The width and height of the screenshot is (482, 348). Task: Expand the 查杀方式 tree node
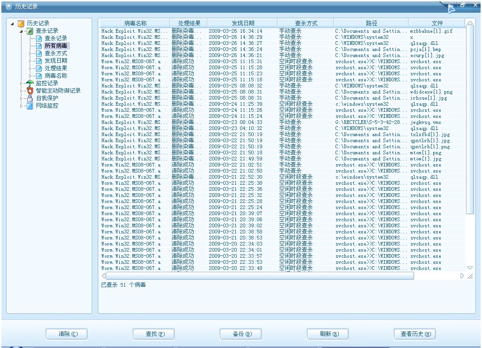coord(30,53)
